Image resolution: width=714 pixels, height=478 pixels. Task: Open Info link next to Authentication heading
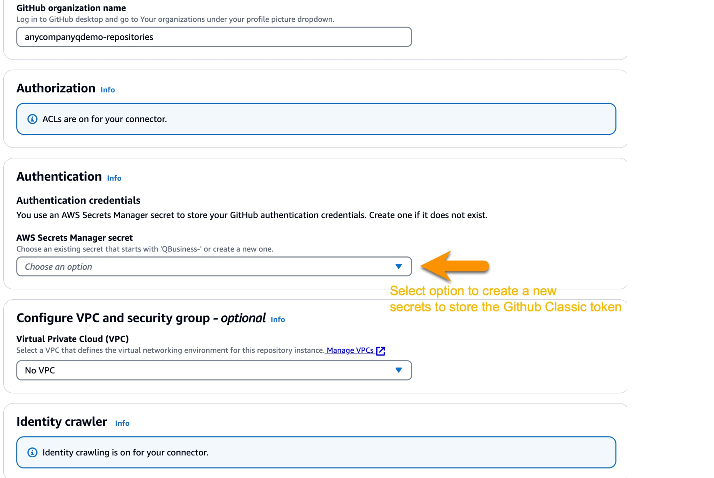114,178
